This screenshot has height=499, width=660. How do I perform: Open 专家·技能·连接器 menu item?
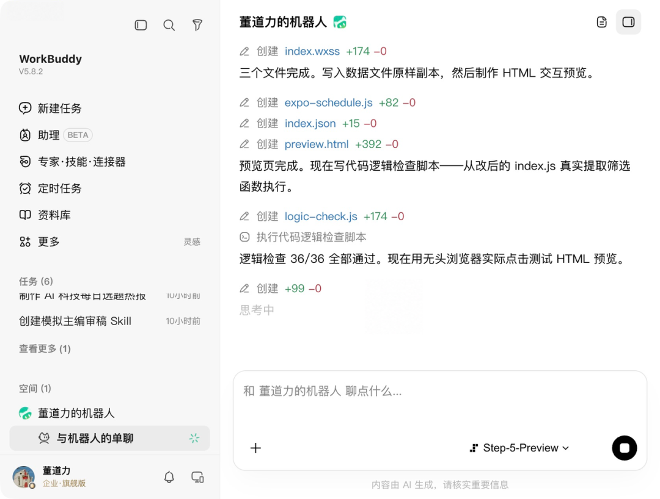point(109,161)
